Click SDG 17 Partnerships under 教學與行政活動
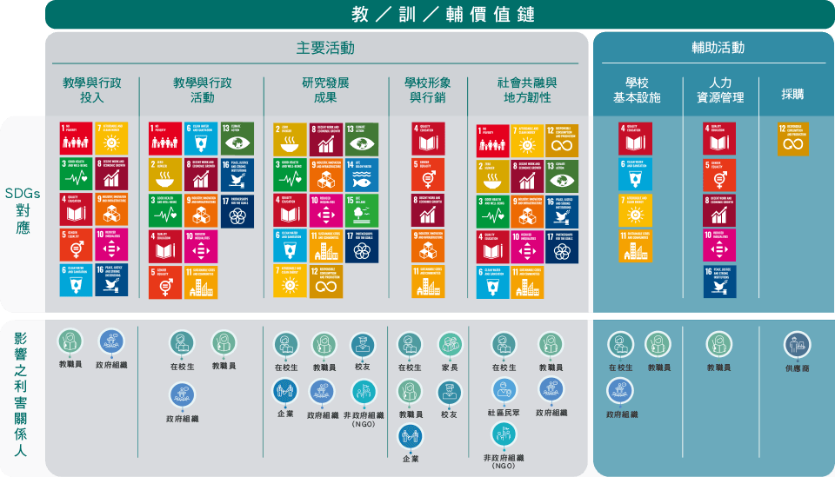835x477 pixels. (x=237, y=210)
